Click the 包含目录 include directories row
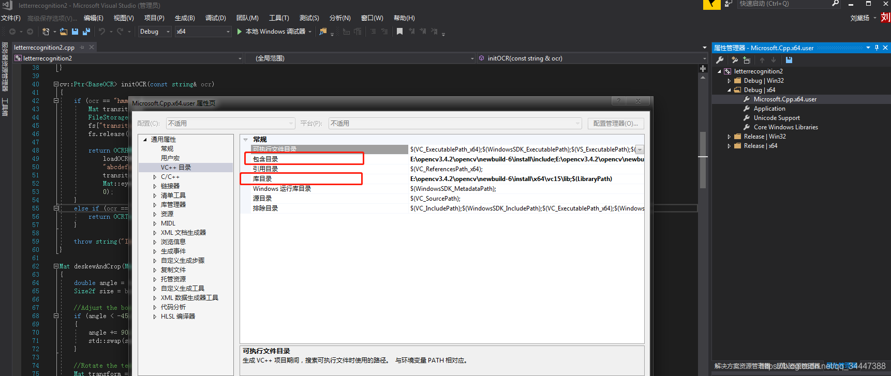This screenshot has width=891, height=376. [x=442, y=159]
